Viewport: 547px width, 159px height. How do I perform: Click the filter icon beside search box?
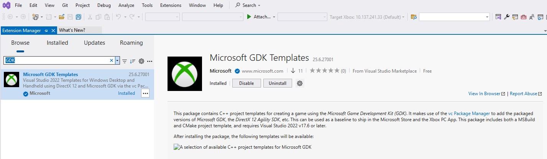coord(125,61)
